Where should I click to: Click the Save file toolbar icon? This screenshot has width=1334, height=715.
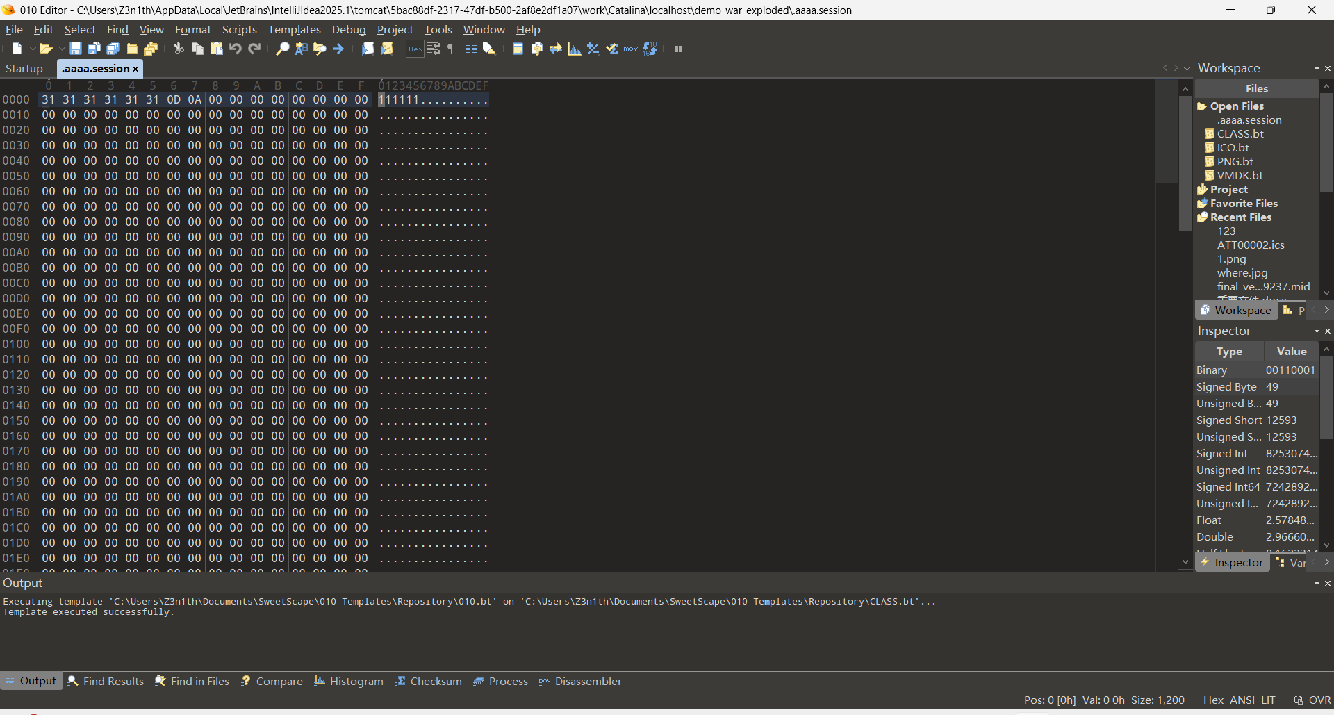76,49
